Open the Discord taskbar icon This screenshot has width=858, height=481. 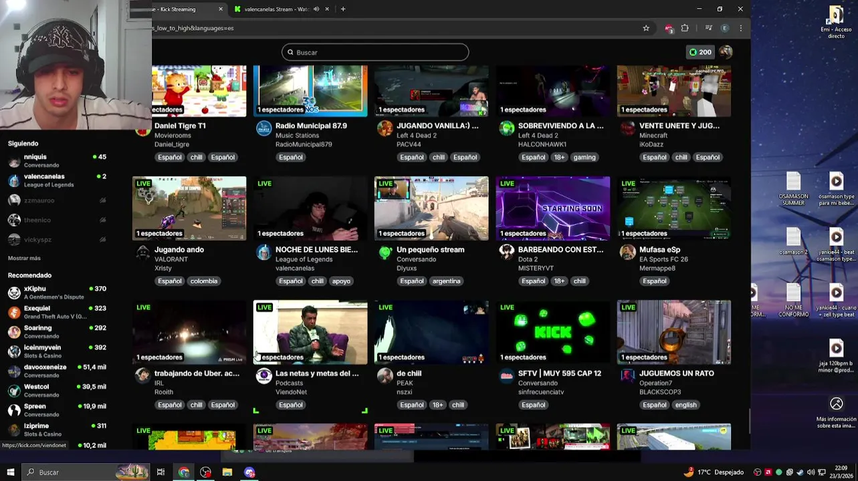click(x=249, y=472)
